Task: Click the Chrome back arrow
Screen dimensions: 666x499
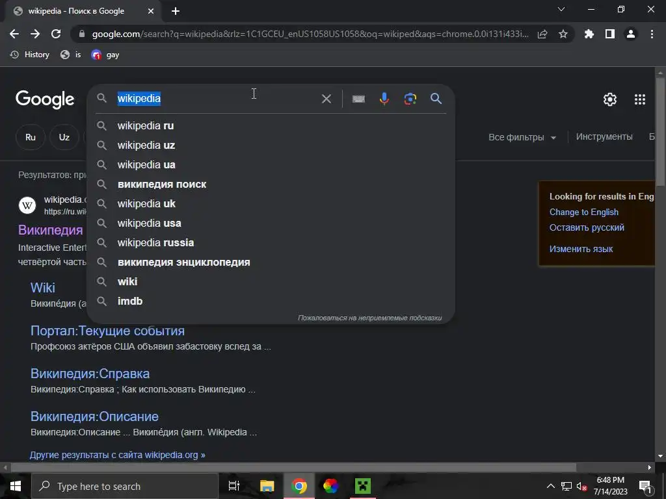Action: tap(14, 34)
